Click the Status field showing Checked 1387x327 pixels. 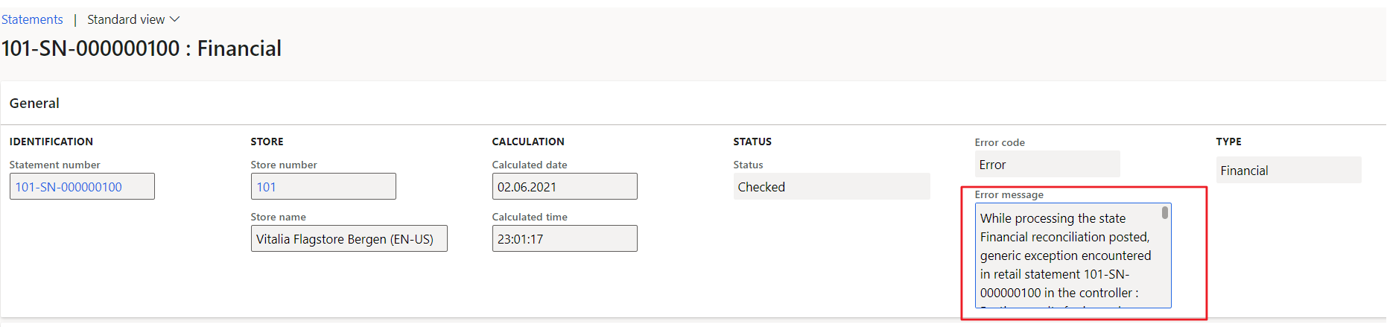(x=831, y=187)
